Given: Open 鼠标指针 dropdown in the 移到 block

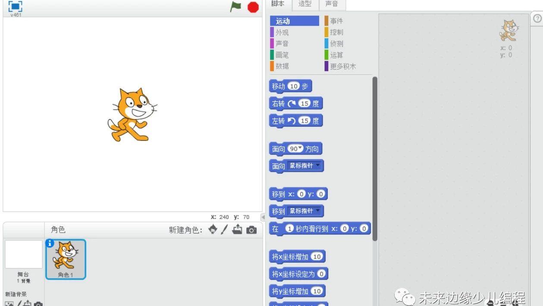Looking at the screenshot, I should (304, 211).
